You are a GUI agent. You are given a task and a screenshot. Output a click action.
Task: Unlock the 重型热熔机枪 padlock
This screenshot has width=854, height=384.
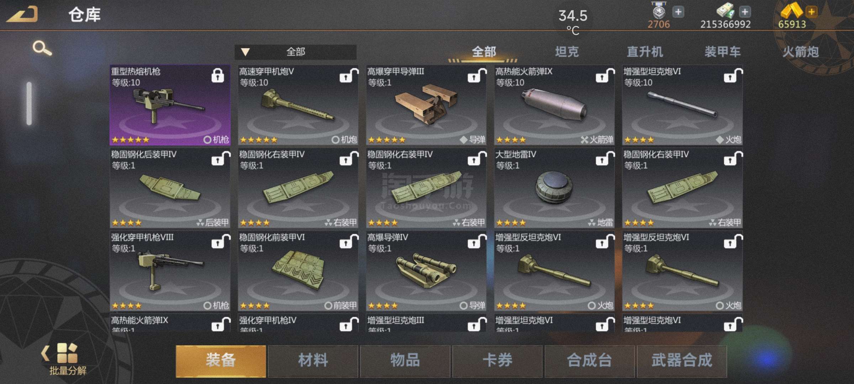[218, 75]
